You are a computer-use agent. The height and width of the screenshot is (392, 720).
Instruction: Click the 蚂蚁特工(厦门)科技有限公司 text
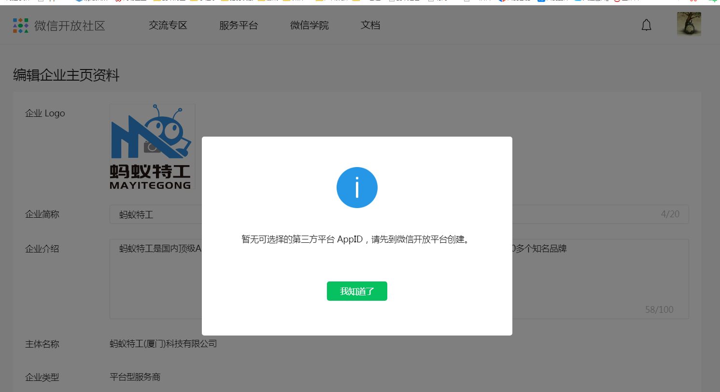163,344
